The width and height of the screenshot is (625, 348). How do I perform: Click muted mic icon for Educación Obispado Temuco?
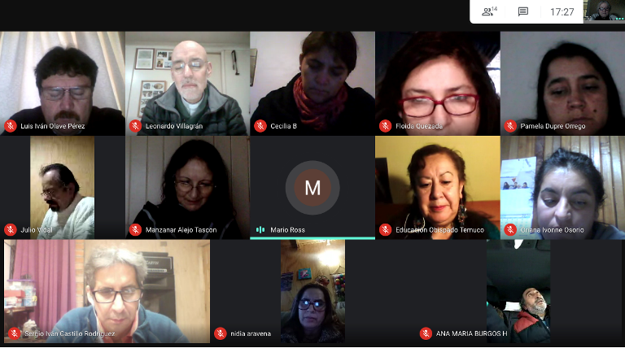385,230
